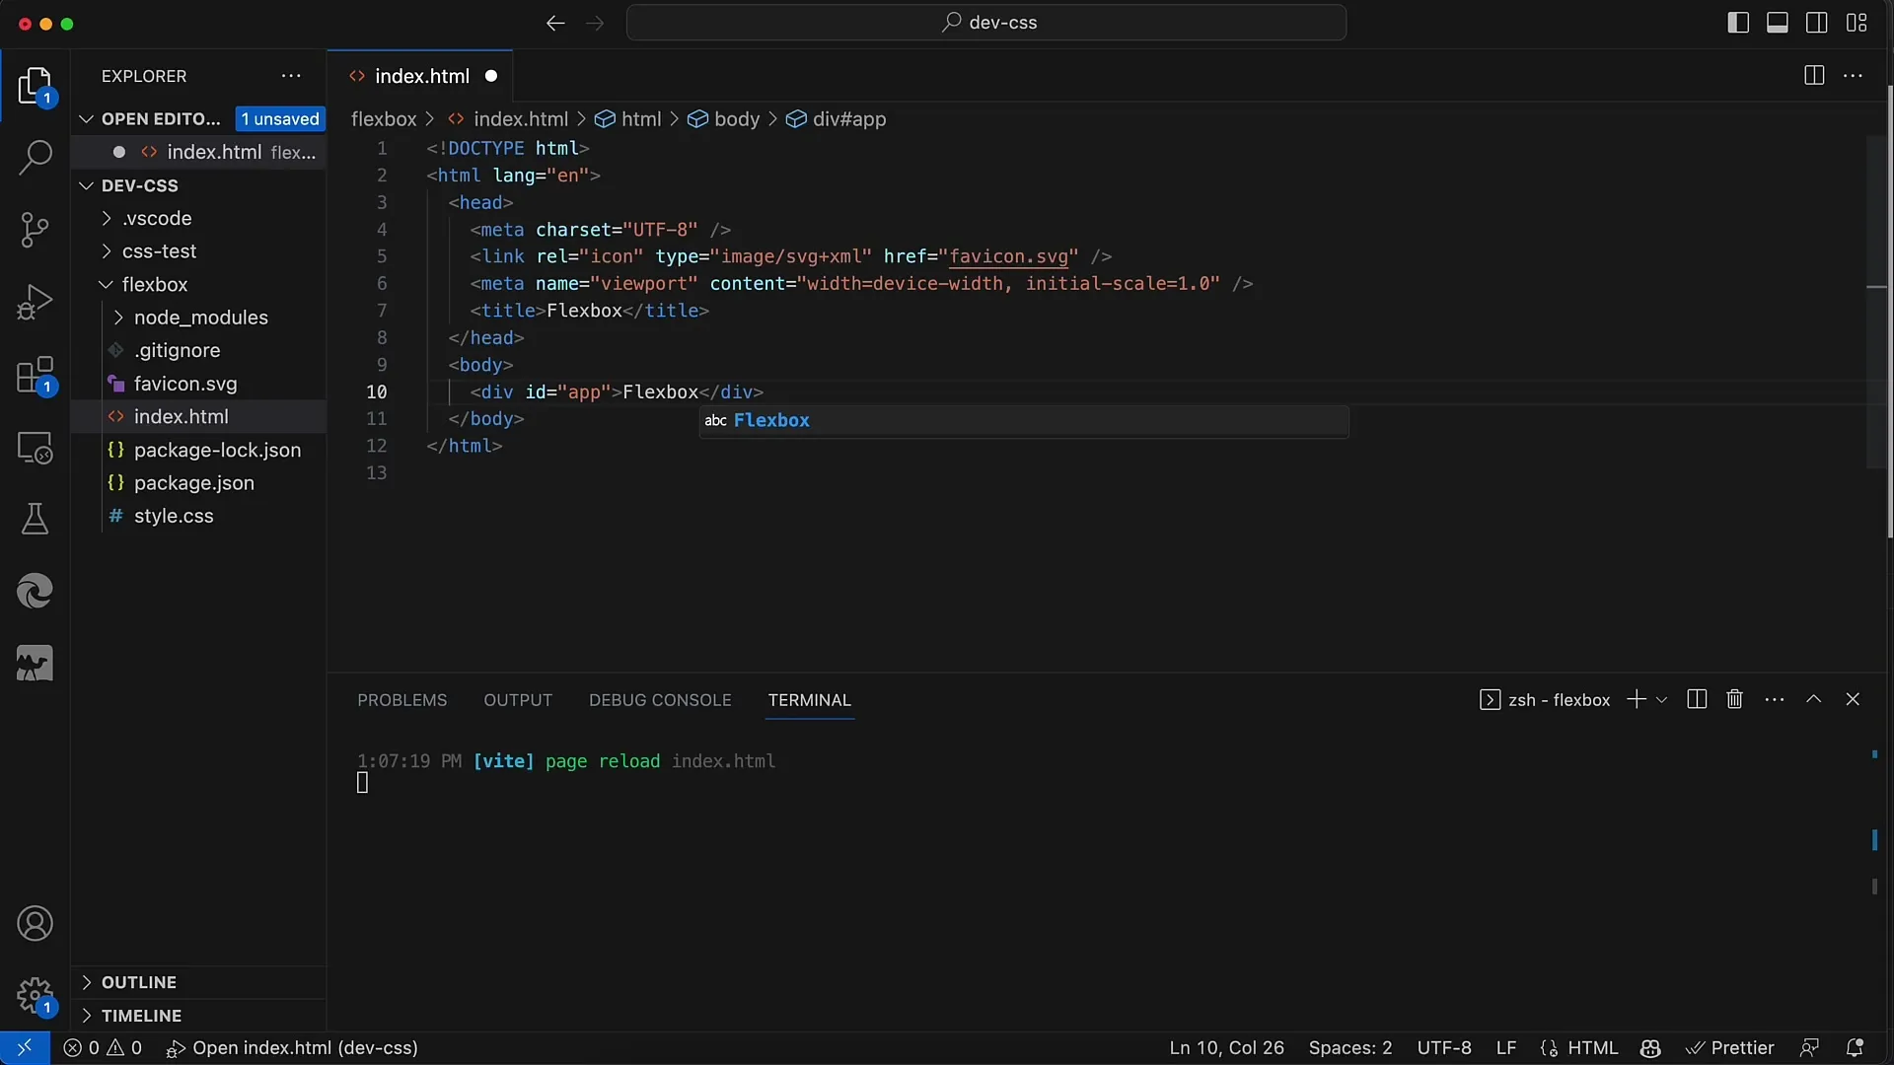The image size is (1894, 1065).
Task: Select the index.html editor tab
Action: (421, 76)
